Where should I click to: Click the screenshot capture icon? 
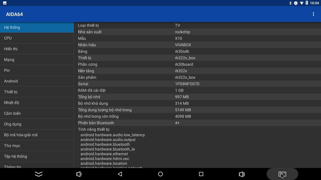tap(282, 174)
